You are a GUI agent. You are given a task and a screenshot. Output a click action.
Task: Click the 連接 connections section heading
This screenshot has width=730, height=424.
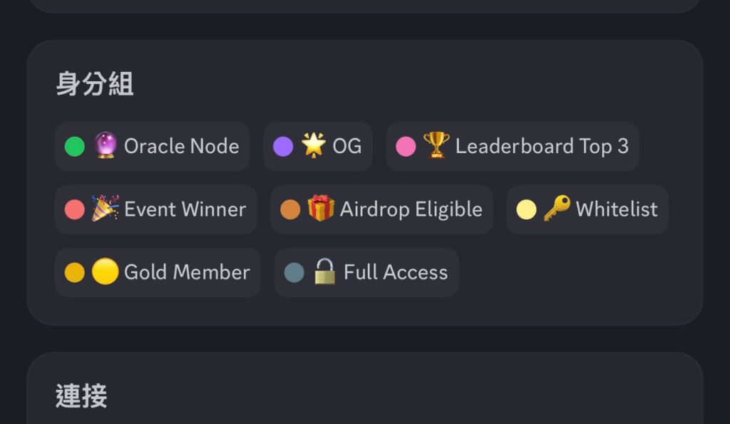click(x=81, y=396)
